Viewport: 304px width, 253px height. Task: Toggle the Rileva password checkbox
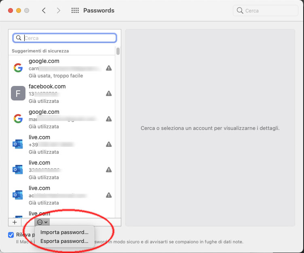11,235
